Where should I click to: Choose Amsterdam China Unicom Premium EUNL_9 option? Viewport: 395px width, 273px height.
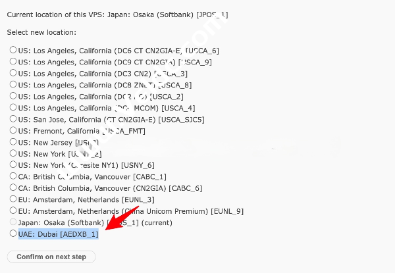(x=13, y=211)
